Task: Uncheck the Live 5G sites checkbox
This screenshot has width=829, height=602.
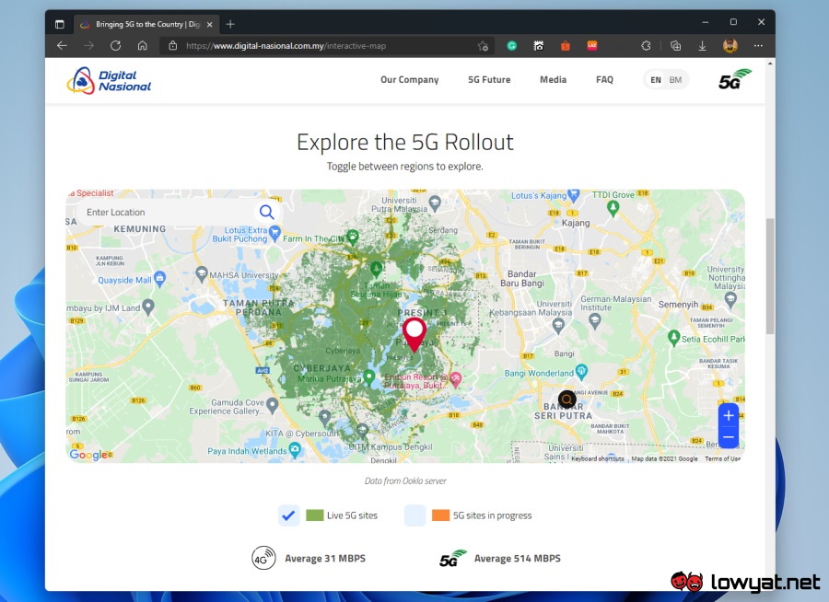Action: click(289, 515)
